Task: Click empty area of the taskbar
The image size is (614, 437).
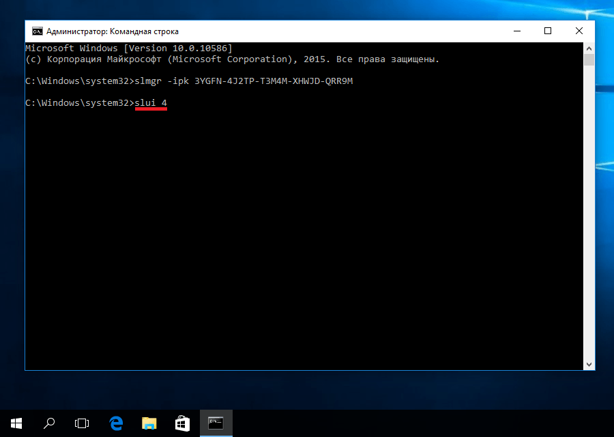Action: 409,423
